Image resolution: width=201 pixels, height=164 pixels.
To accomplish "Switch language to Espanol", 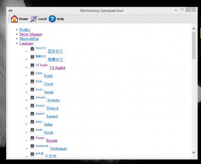I will click(52, 116).
